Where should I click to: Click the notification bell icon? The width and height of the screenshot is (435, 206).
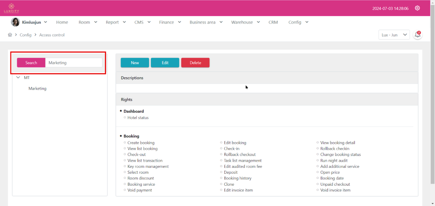tap(418, 35)
